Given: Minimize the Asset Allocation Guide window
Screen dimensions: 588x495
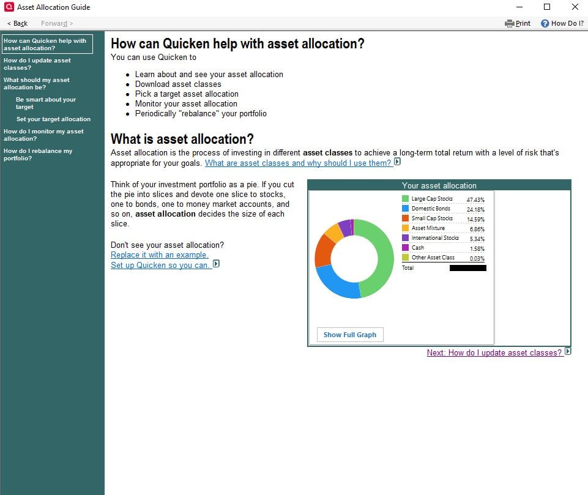Looking at the screenshot, I should pyautogui.click(x=519, y=7).
